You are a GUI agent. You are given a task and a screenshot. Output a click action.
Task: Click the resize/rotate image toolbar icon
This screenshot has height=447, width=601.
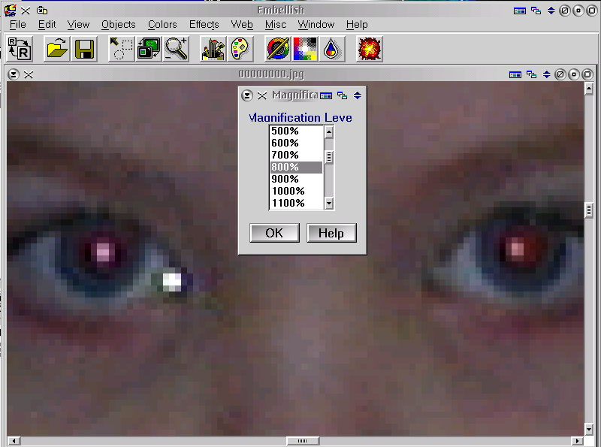[20, 49]
